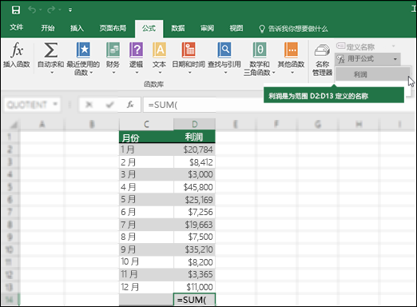Image resolution: width=417 pixels, height=307 pixels.
Task: Click the Redo arrow icon
Action: (x=50, y=10)
